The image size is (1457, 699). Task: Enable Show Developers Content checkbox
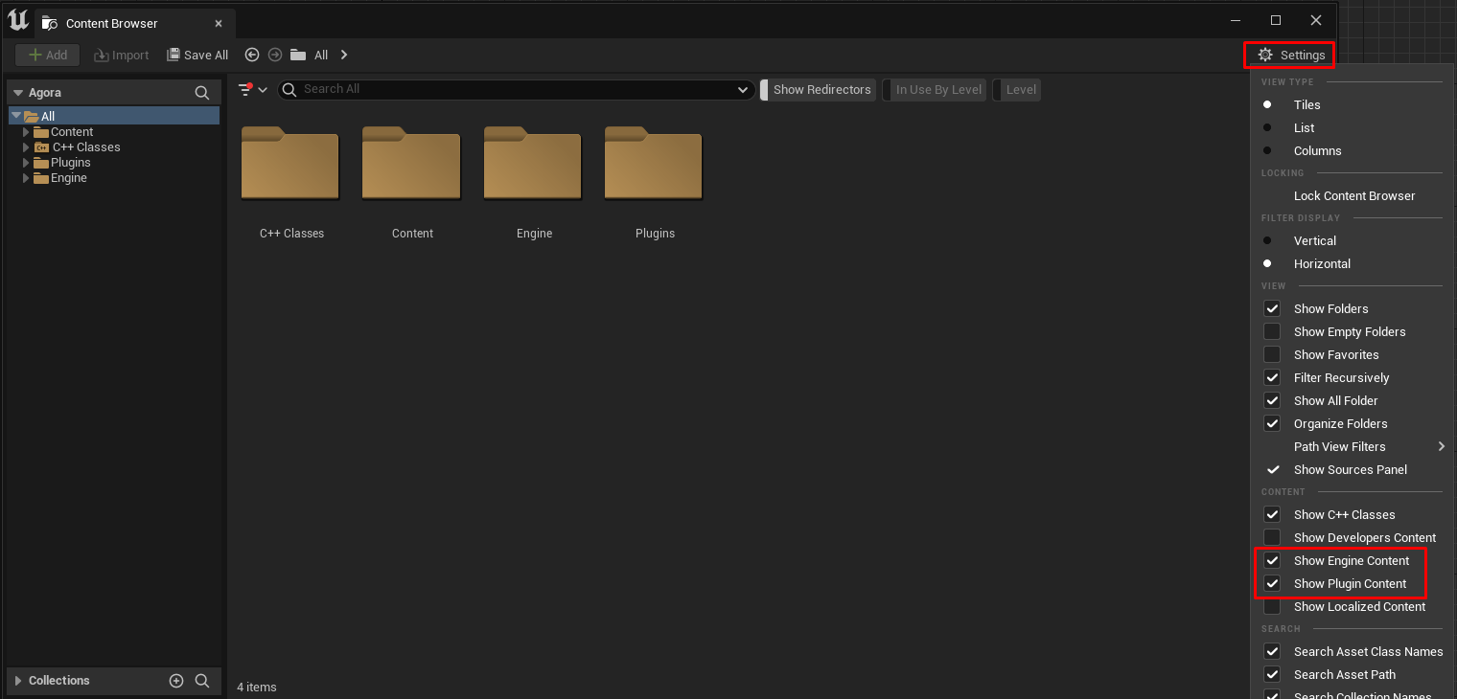1272,538
